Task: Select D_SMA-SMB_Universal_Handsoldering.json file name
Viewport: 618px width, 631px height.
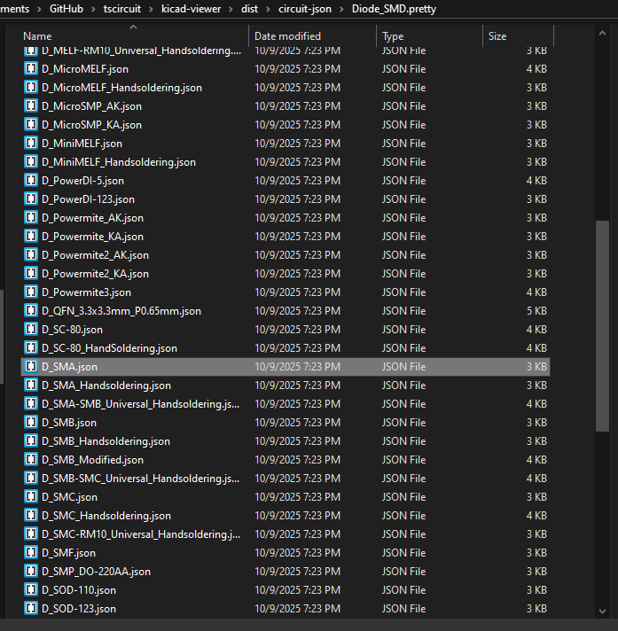Action: pos(140,404)
